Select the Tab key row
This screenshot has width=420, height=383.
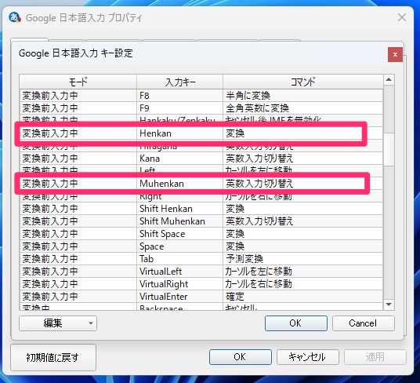point(201,259)
